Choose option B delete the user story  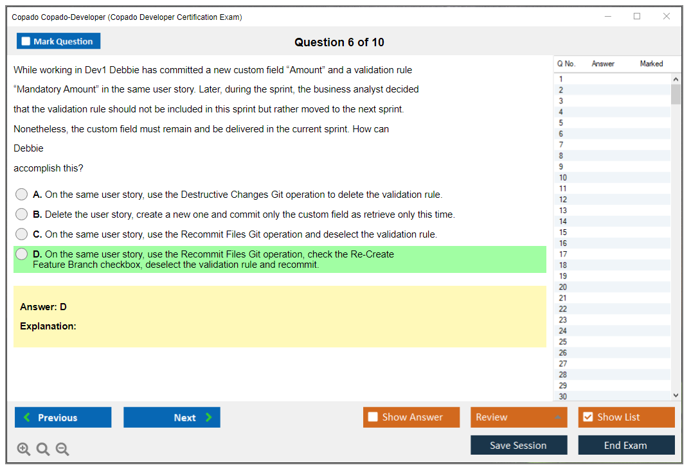[22, 214]
